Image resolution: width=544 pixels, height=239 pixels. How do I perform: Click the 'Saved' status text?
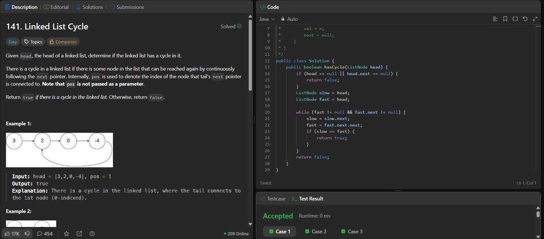pyautogui.click(x=266, y=183)
